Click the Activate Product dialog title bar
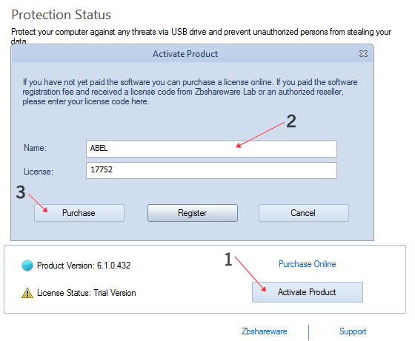Viewport: 415px width, 341px height. click(185, 53)
